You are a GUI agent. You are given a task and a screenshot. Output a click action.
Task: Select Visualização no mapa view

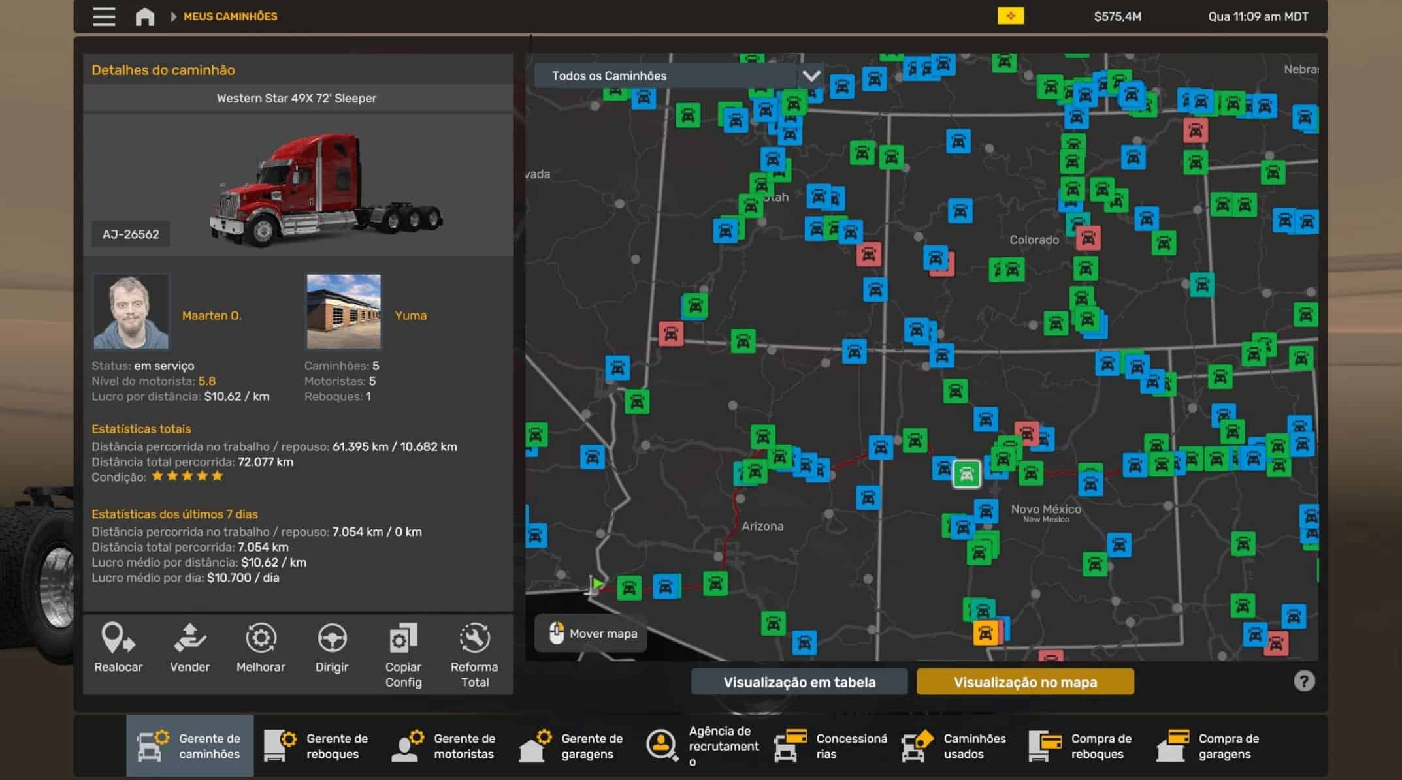click(1025, 682)
